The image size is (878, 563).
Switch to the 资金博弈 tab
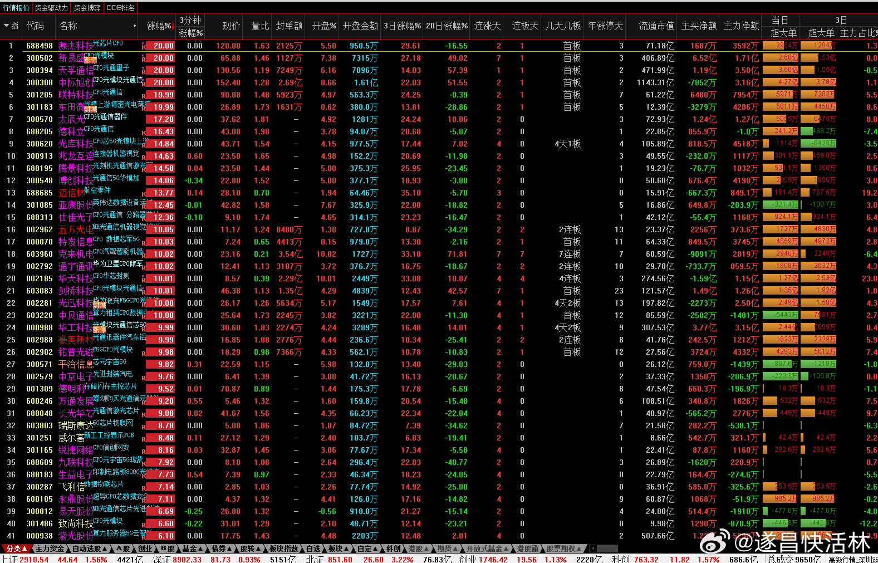point(87,8)
